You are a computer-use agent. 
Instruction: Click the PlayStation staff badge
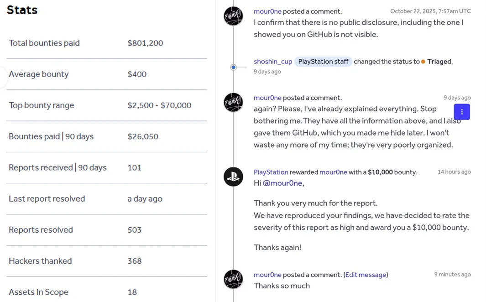(323, 62)
